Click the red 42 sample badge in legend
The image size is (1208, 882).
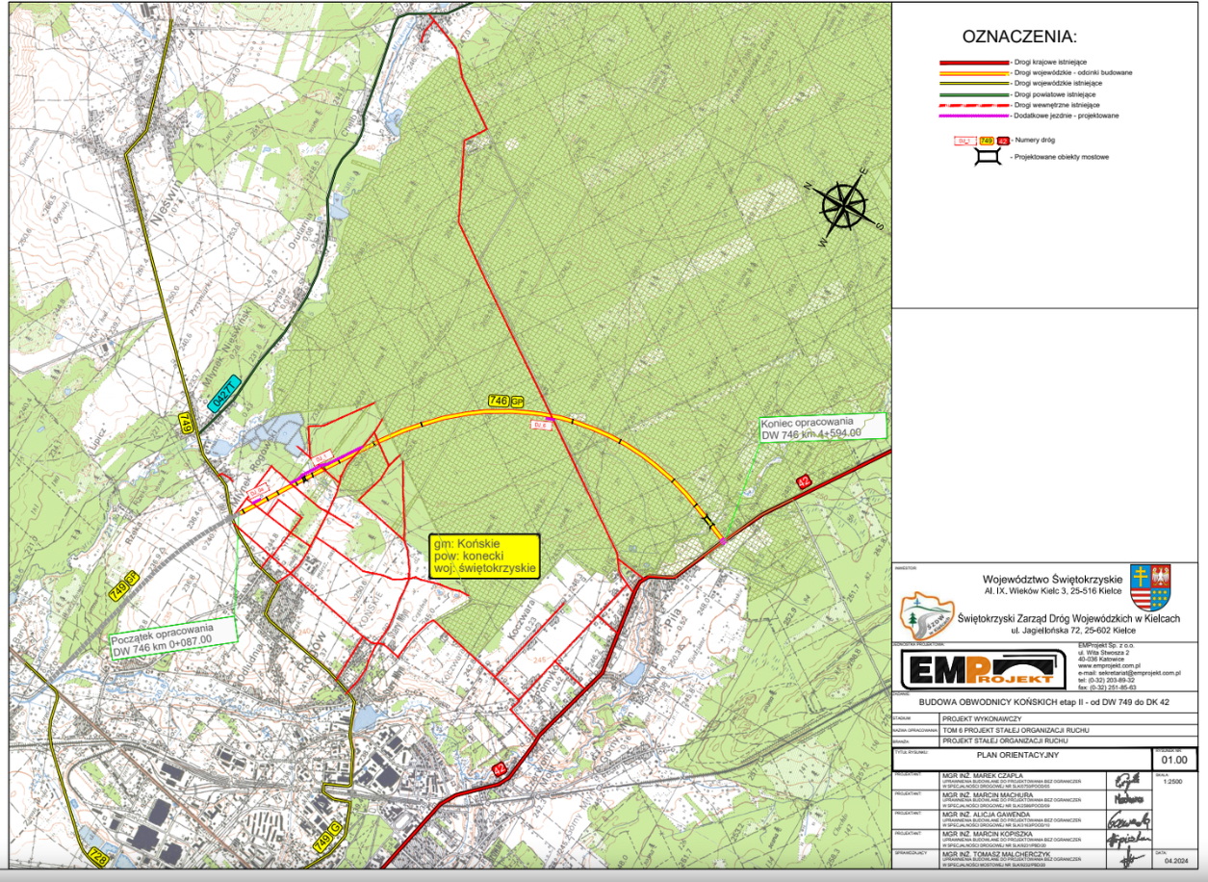pyautogui.click(x=1003, y=141)
